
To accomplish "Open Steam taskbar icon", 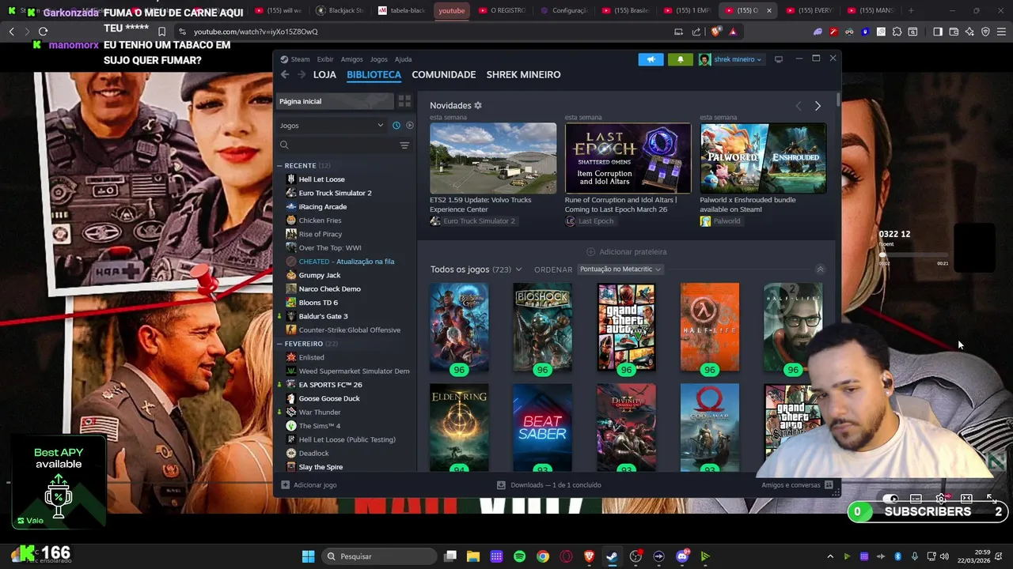I will pyautogui.click(x=612, y=556).
